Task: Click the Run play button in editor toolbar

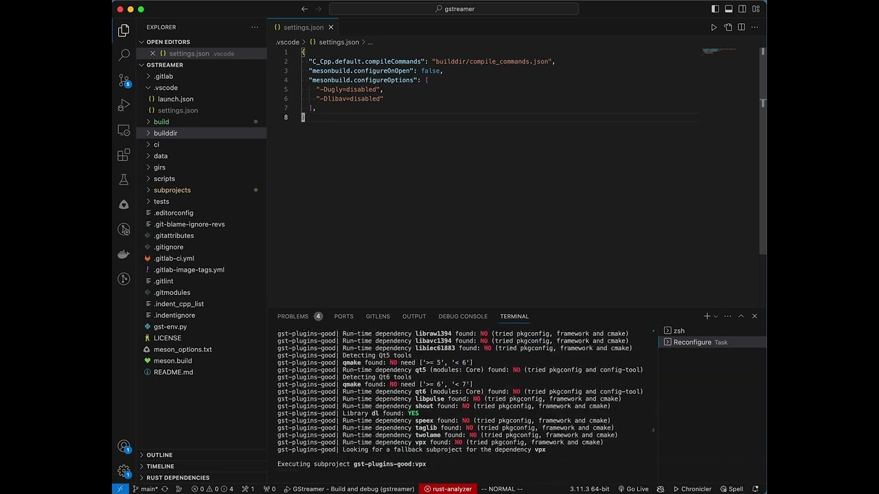Action: pyautogui.click(x=714, y=27)
